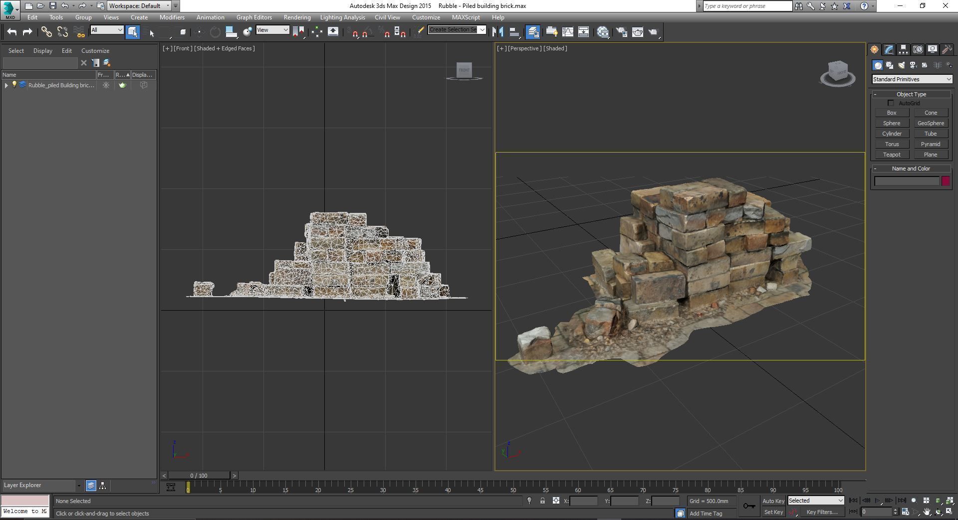Toggle Selection Lock padlock icon
Image resolution: width=958 pixels, height=520 pixels.
coord(542,501)
